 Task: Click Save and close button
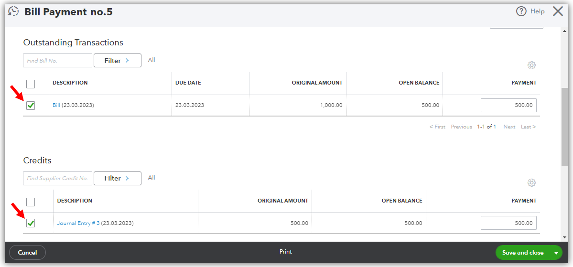pos(522,253)
